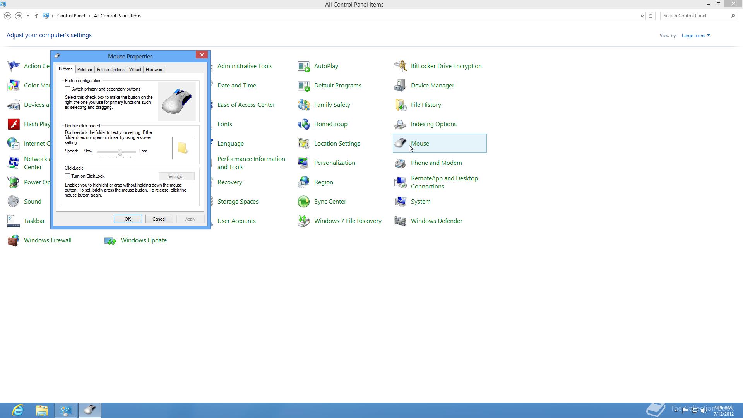Open the Sync Center icon
Image resolution: width=743 pixels, height=418 pixels.
pyautogui.click(x=303, y=202)
